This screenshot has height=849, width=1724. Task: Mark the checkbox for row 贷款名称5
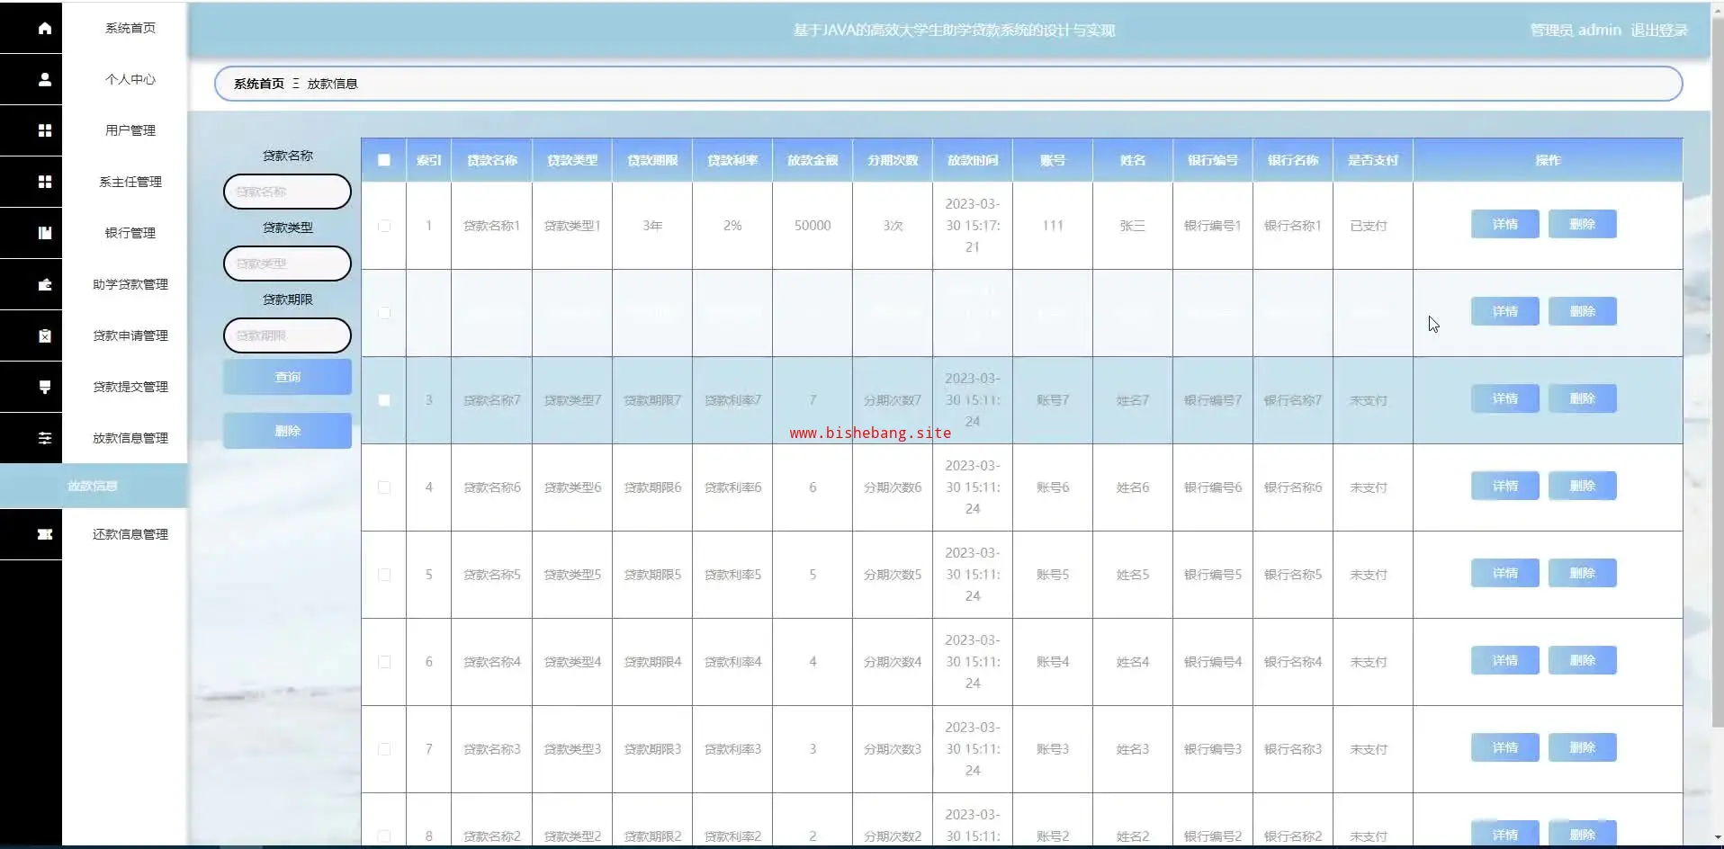pyautogui.click(x=384, y=575)
